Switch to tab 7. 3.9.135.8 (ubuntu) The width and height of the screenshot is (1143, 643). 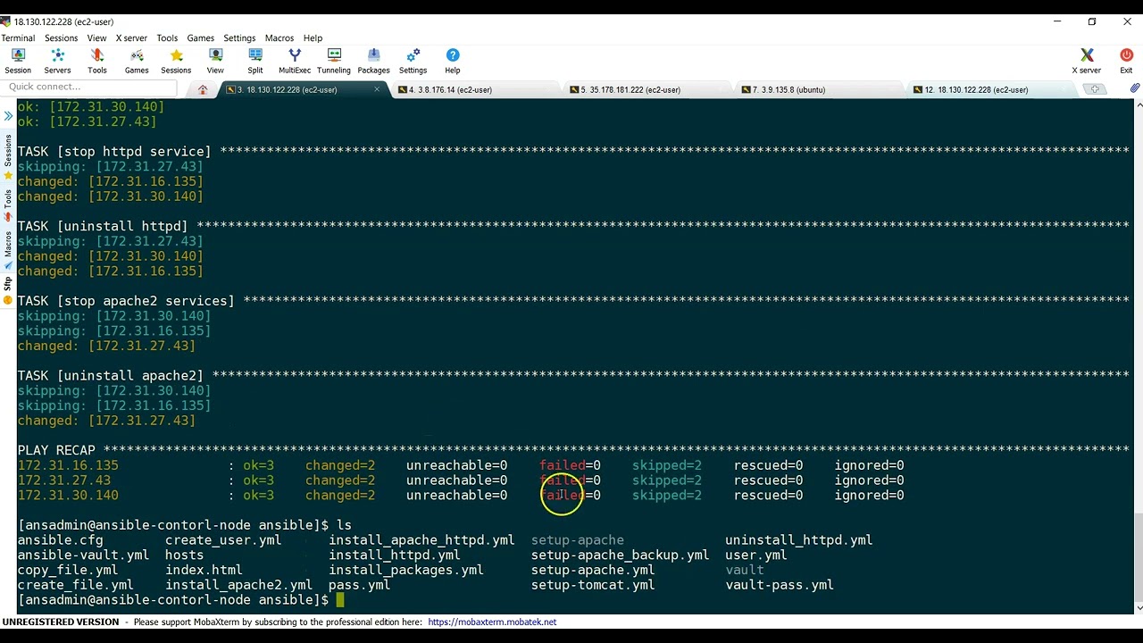820,89
